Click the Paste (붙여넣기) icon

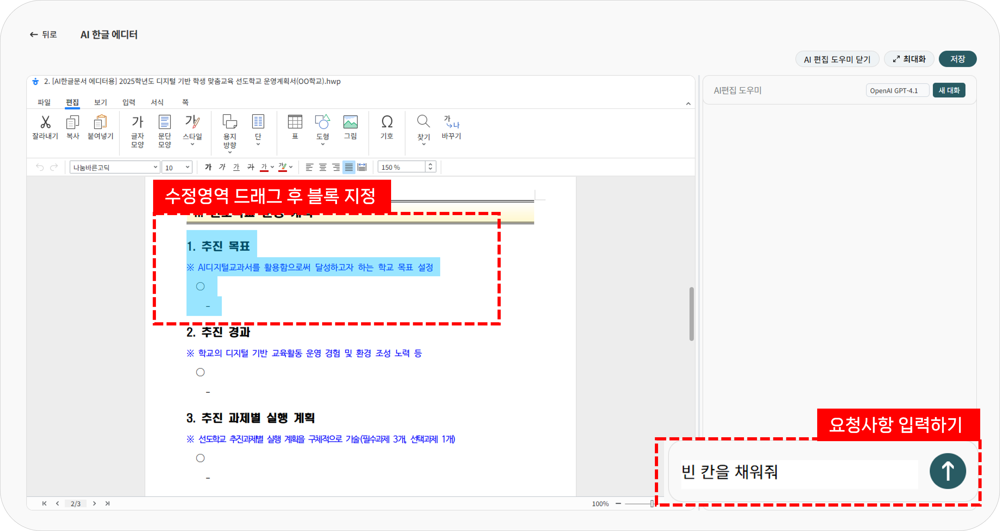(100, 122)
